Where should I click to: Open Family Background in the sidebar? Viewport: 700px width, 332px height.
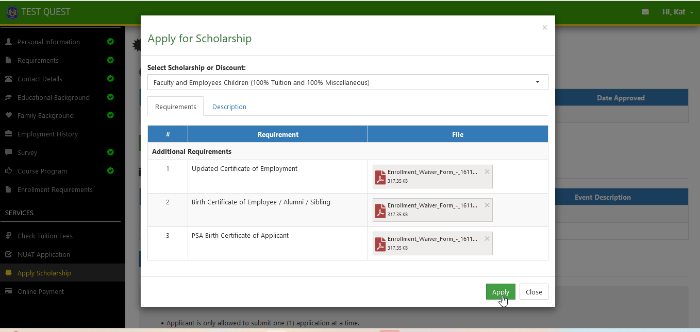(45, 115)
